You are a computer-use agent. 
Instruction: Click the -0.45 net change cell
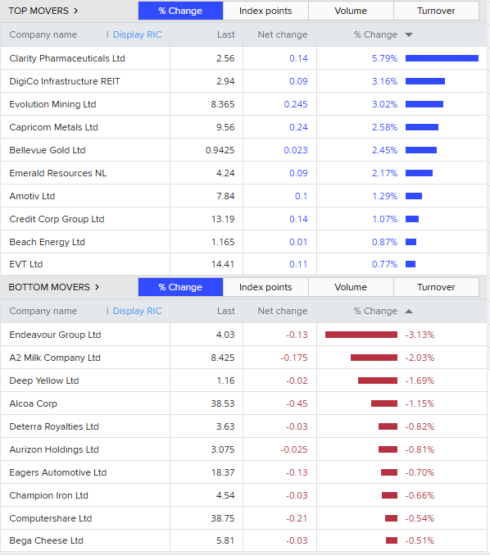[x=297, y=403]
